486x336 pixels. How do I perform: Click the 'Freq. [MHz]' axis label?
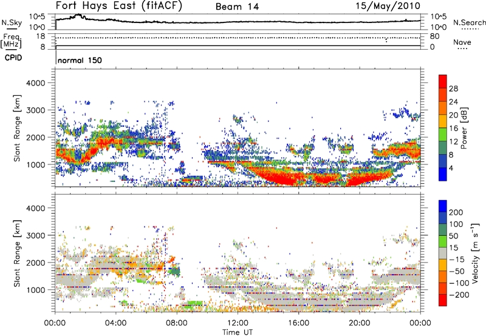[x=12, y=41]
